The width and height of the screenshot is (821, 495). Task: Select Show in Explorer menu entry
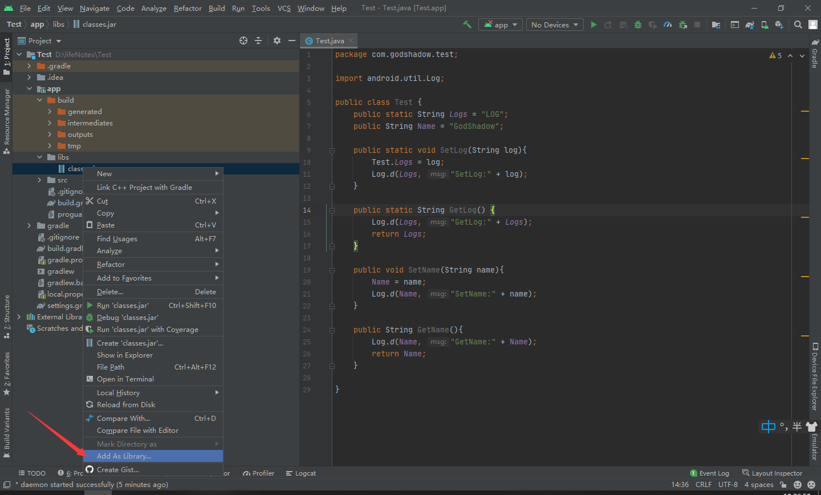(153, 355)
